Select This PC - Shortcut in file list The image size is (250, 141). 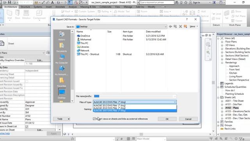[88, 54]
